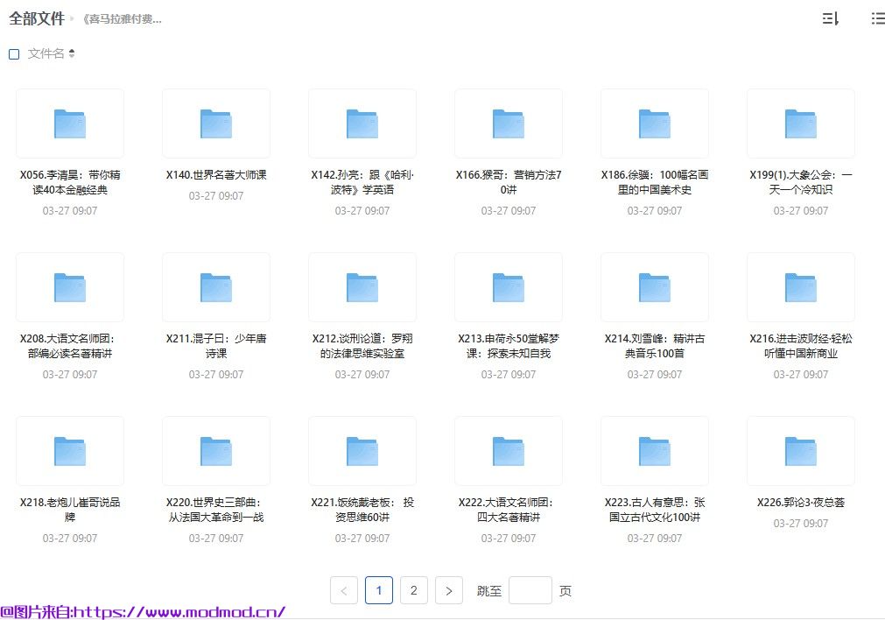Screen dimensions: 885x620
Task: Click the name X212.谈刑论道：罗翔的法律思维实验室
Action: (362, 346)
